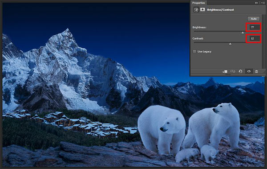Click the view previous state icon
The image size is (267, 169).
tap(233, 71)
